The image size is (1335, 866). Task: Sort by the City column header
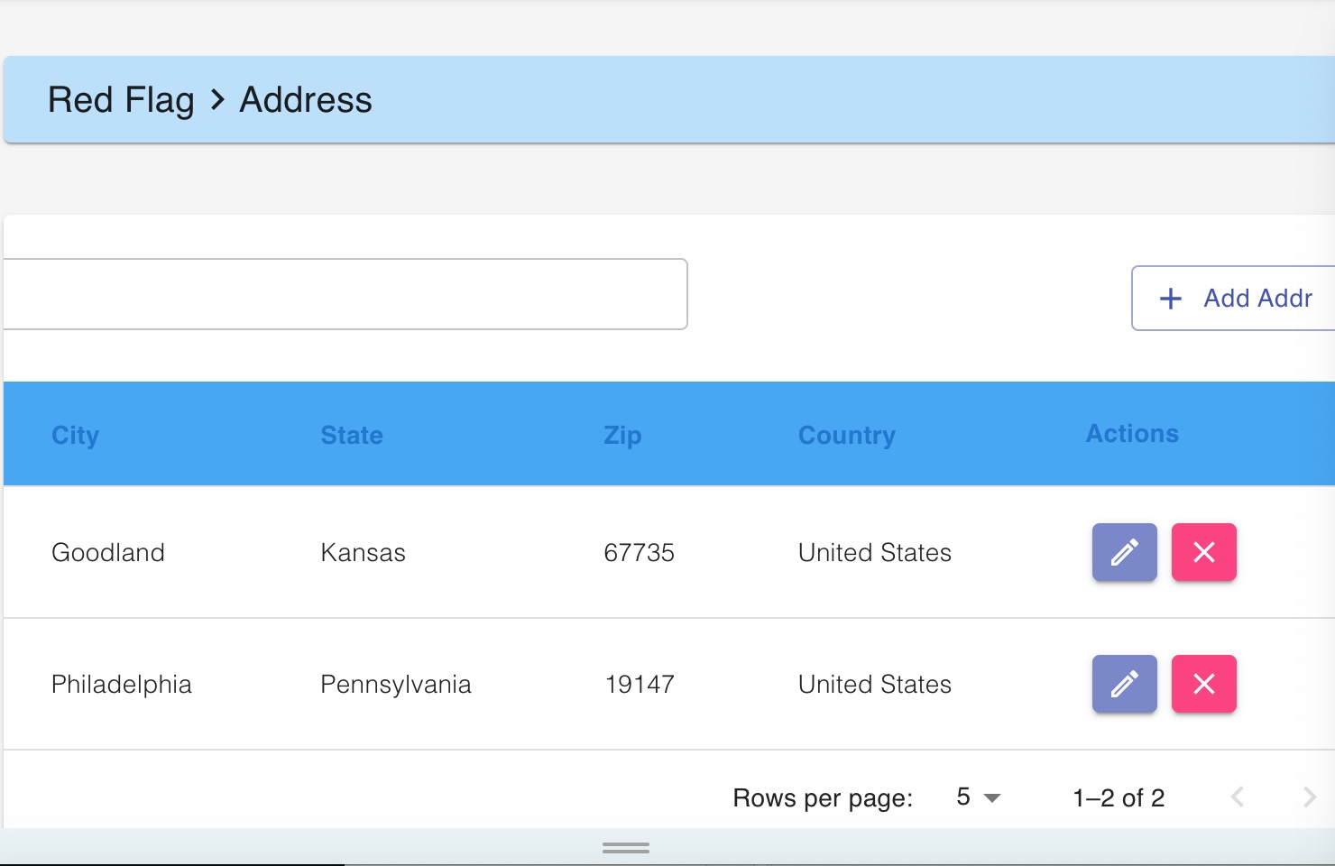pos(76,435)
